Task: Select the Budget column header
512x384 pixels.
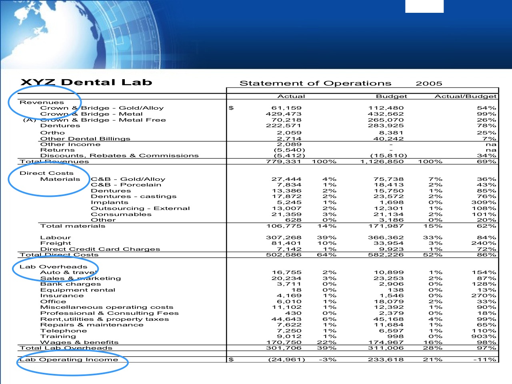Action: point(391,96)
